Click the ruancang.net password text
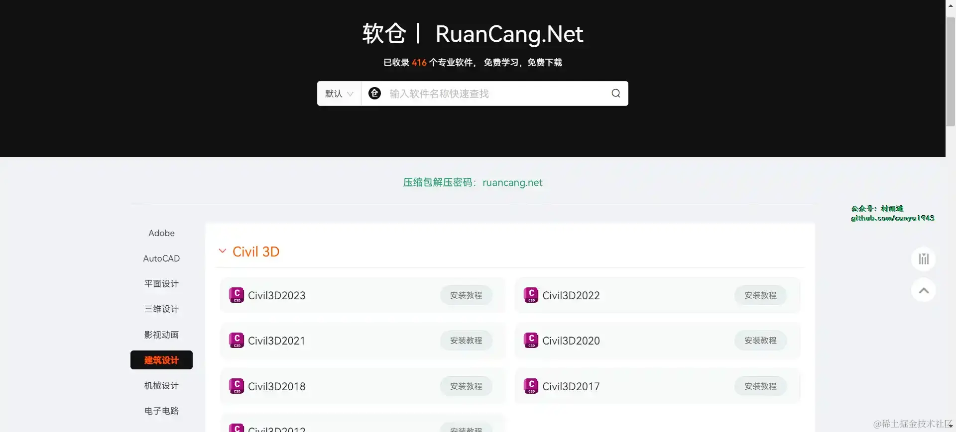 (x=512, y=182)
